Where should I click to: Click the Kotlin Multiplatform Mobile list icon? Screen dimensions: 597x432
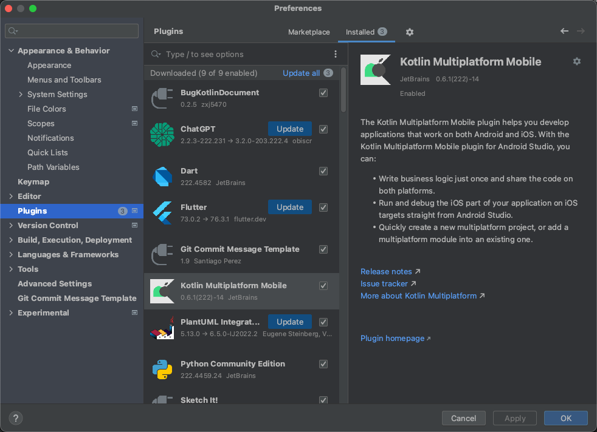162,291
